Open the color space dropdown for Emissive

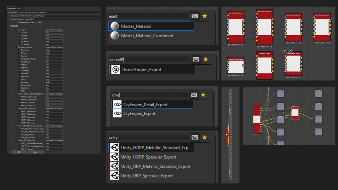click(x=54, y=82)
